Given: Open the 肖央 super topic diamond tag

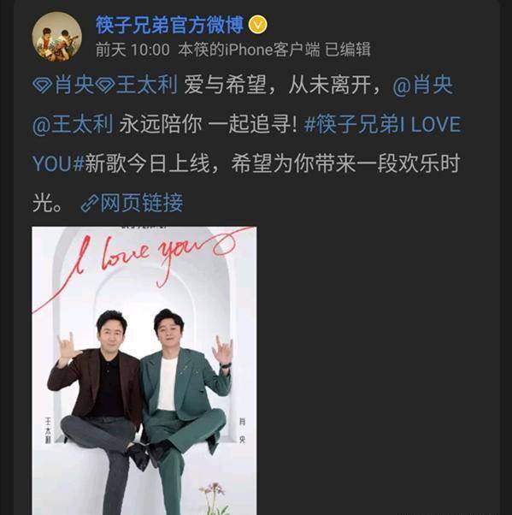Looking at the screenshot, I should pos(63,85).
